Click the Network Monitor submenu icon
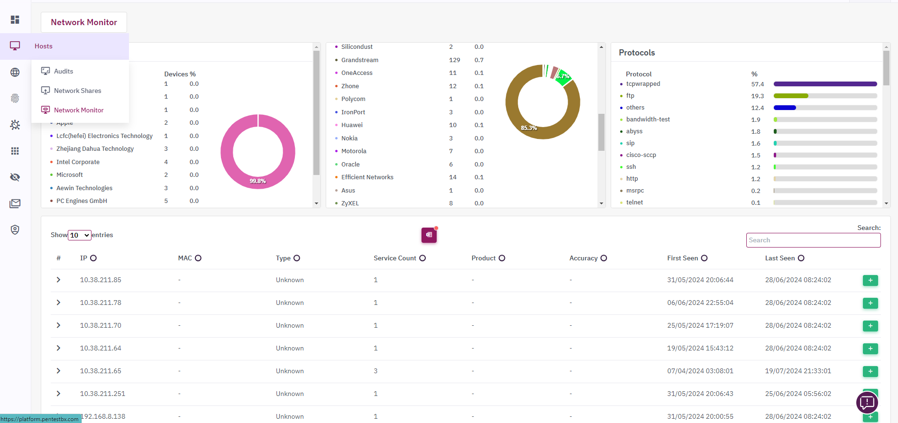This screenshot has height=423, width=898. click(x=46, y=110)
